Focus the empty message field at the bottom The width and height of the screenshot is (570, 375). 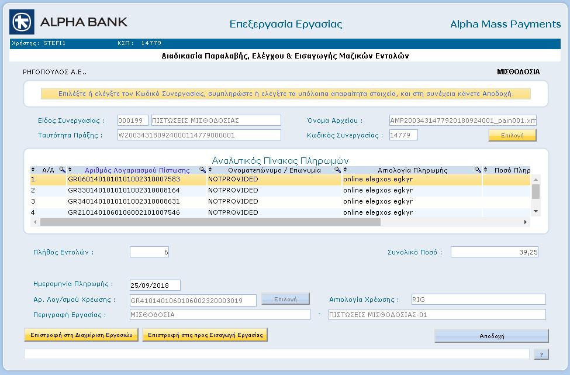coord(277,354)
